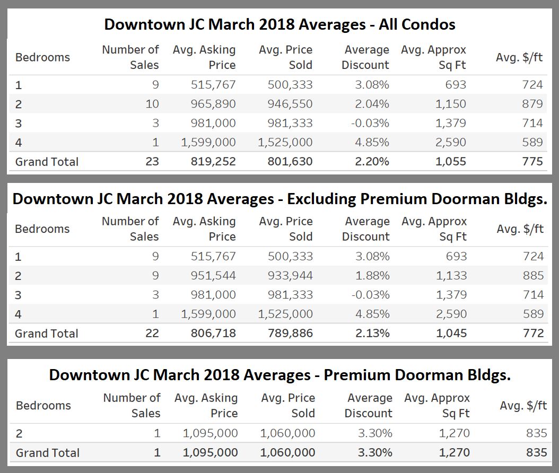Click the title 'Downtown JC March 2018 Averages - All Condos'
The width and height of the screenshot is (559, 473).
click(x=279, y=24)
